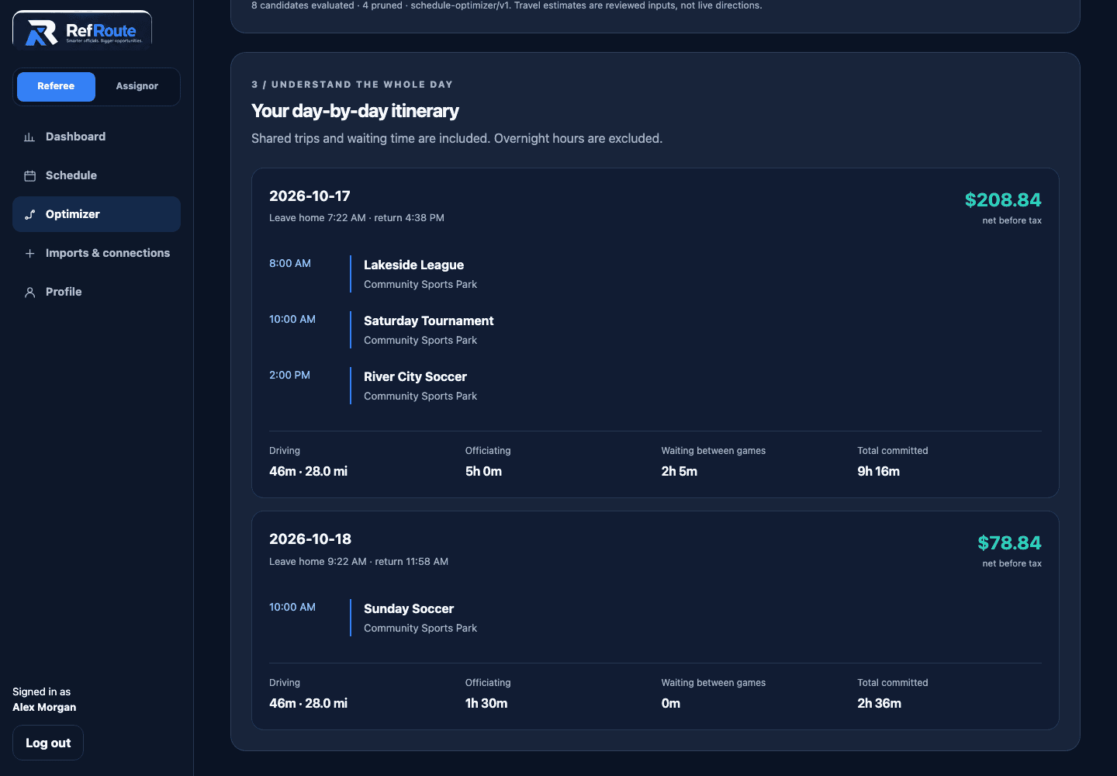Select the 2026-10-18 date heading
1117x776 pixels.
310,539
